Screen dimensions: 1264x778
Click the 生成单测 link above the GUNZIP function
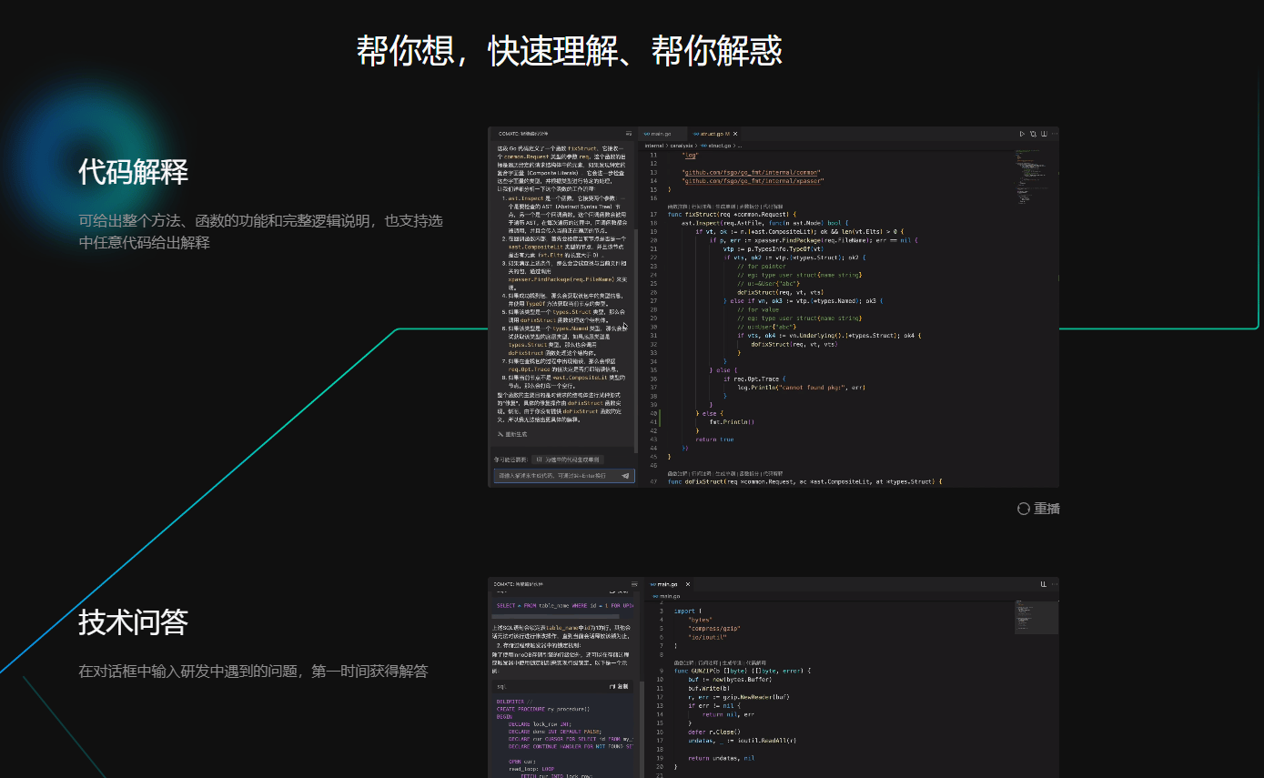(731, 662)
